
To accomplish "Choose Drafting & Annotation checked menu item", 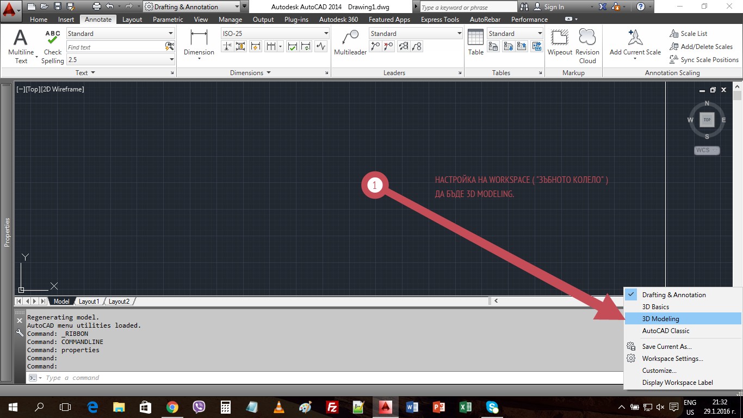I will coord(683,295).
